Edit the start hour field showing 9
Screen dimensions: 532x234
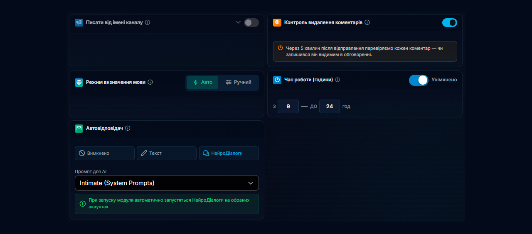[288, 106]
